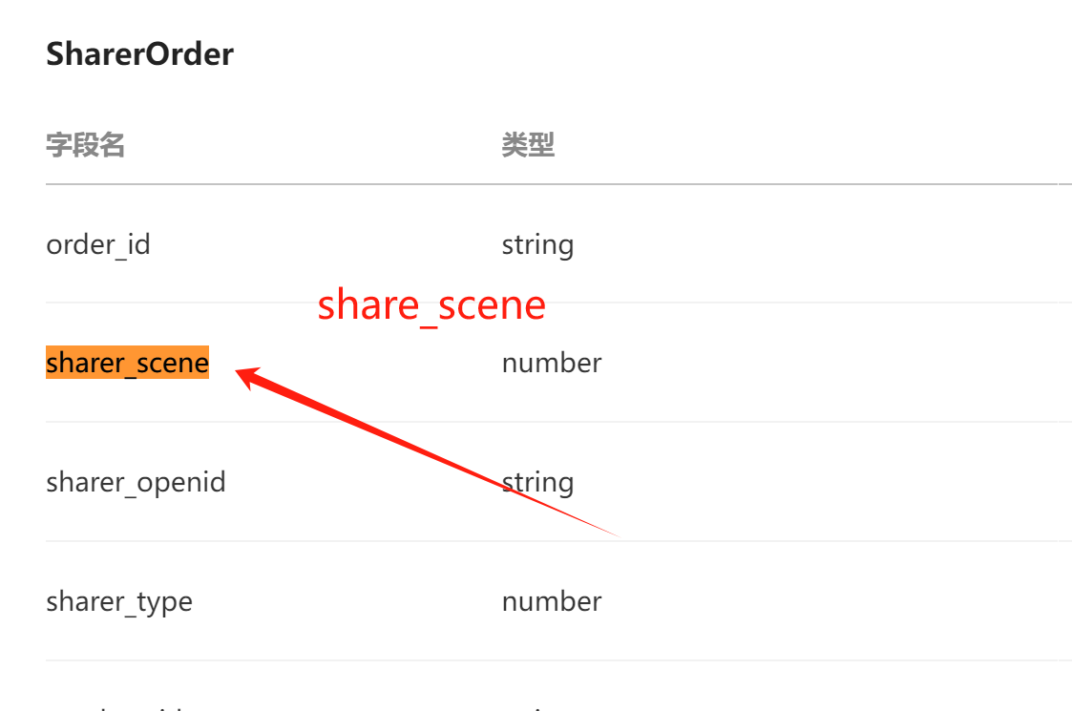Click the header divider line under 字段名
This screenshot has height=711, width=1072.
click(x=552, y=184)
